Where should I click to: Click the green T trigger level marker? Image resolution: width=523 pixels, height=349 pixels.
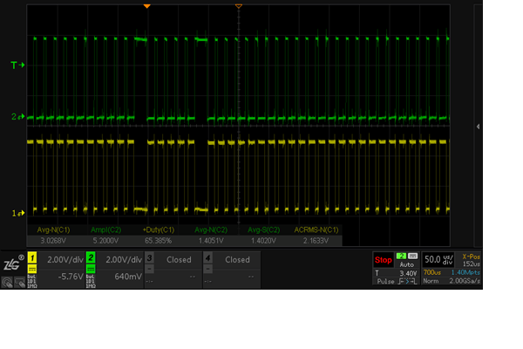(x=17, y=65)
